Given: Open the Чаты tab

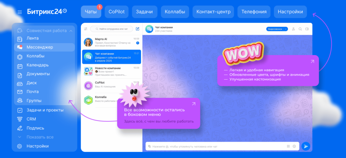Looking at the screenshot, I should pyautogui.click(x=91, y=12).
